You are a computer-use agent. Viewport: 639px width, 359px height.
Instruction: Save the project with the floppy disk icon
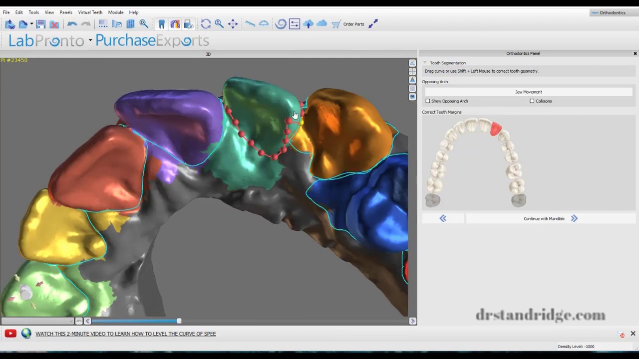click(x=41, y=24)
